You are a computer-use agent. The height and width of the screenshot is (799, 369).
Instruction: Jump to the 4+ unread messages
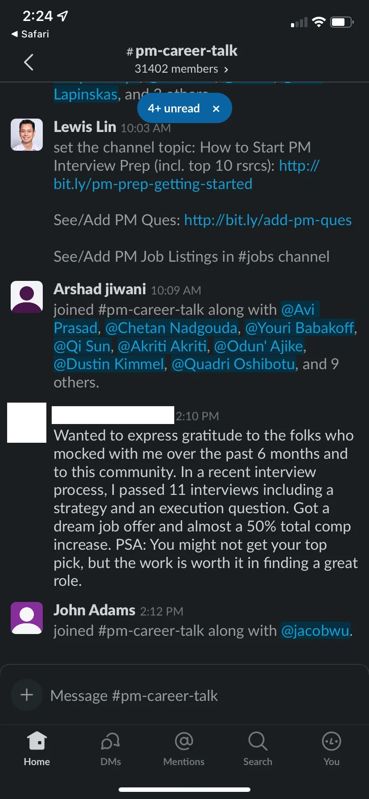click(x=174, y=108)
